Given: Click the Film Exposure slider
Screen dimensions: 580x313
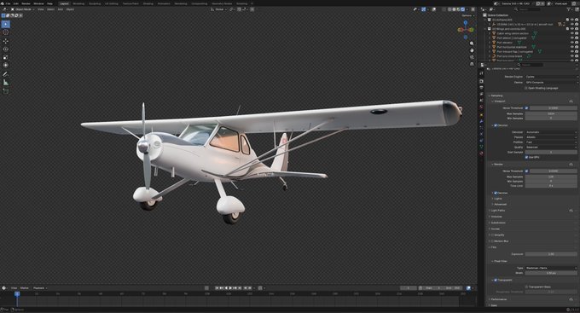Looking at the screenshot, I should click(x=551, y=254).
